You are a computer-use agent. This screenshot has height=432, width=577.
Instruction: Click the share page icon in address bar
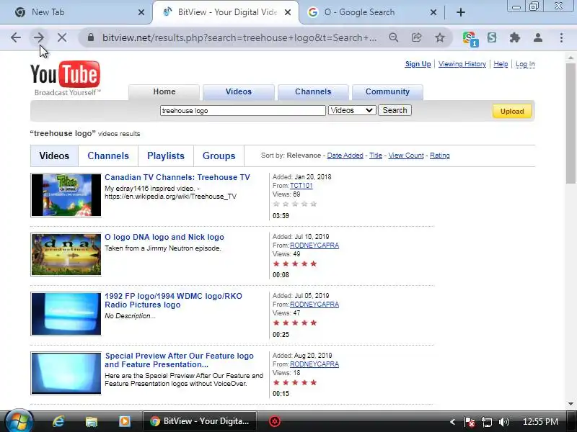pos(417,37)
